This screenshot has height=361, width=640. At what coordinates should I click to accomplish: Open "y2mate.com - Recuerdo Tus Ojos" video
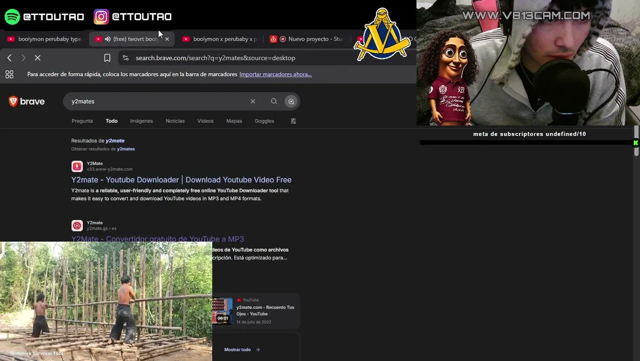[x=265, y=310]
